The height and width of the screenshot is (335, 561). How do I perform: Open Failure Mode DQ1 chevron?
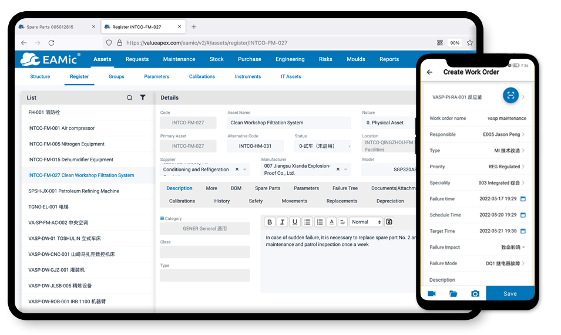(x=523, y=263)
